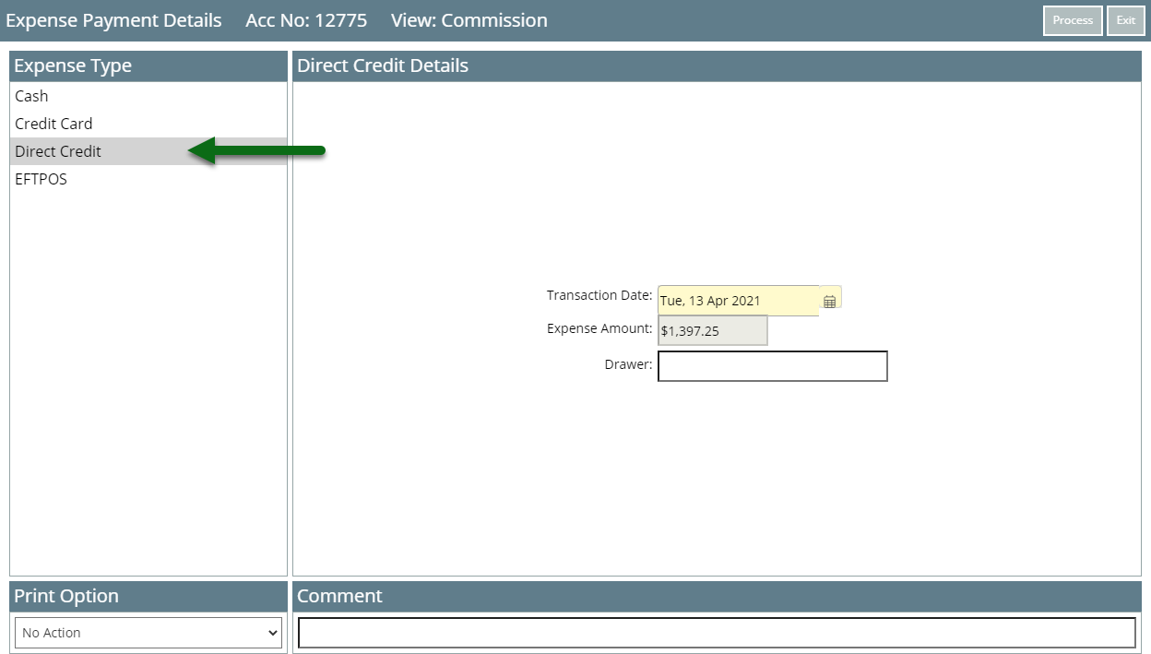This screenshot has height=654, width=1151.
Task: Click the View: Commission title text
Action: click(x=469, y=20)
